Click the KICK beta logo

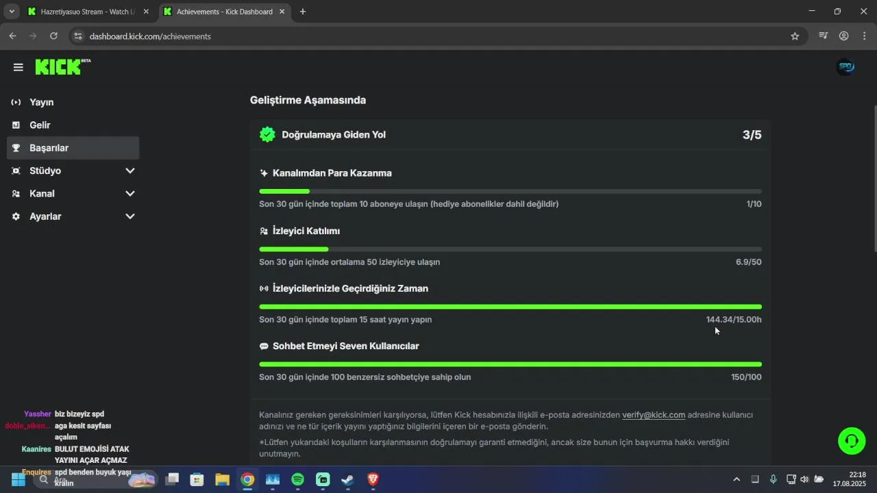click(62, 66)
